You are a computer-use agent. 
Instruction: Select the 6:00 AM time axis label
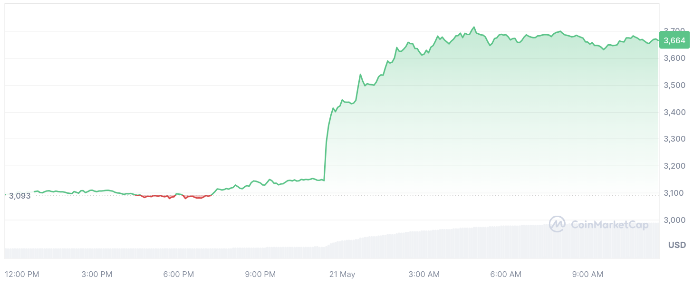click(x=506, y=275)
